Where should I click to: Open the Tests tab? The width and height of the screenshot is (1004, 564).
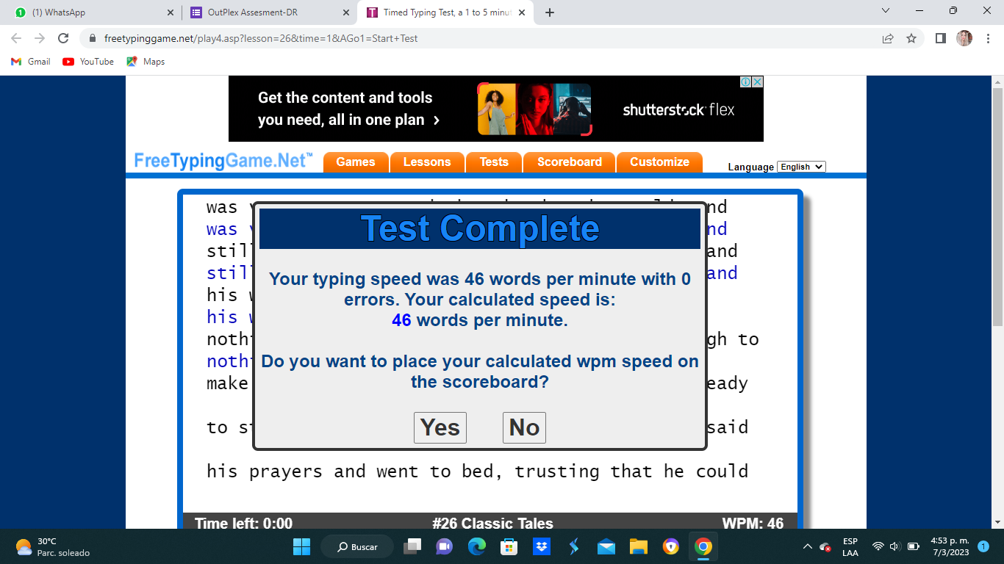click(x=494, y=162)
